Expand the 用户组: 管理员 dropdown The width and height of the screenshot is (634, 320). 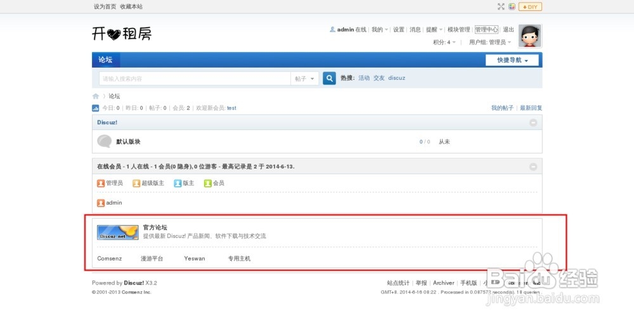click(x=490, y=42)
